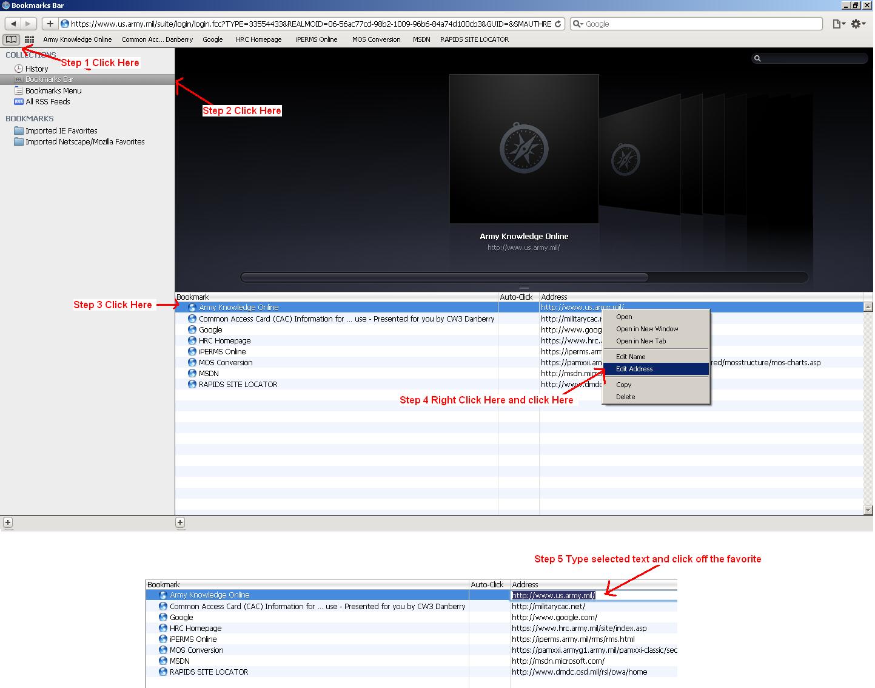The image size is (875, 688).
Task: Select Delete in the context menu
Action: 625,397
